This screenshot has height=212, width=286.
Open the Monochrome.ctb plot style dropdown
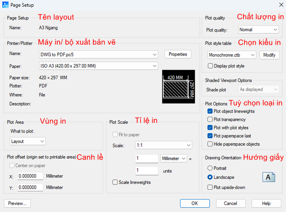[x=232, y=55]
